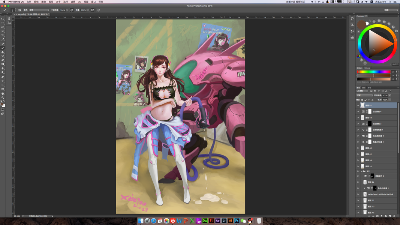This screenshot has height=225, width=400.
Task: Open Illustrator from the dock
Action: coord(230,220)
